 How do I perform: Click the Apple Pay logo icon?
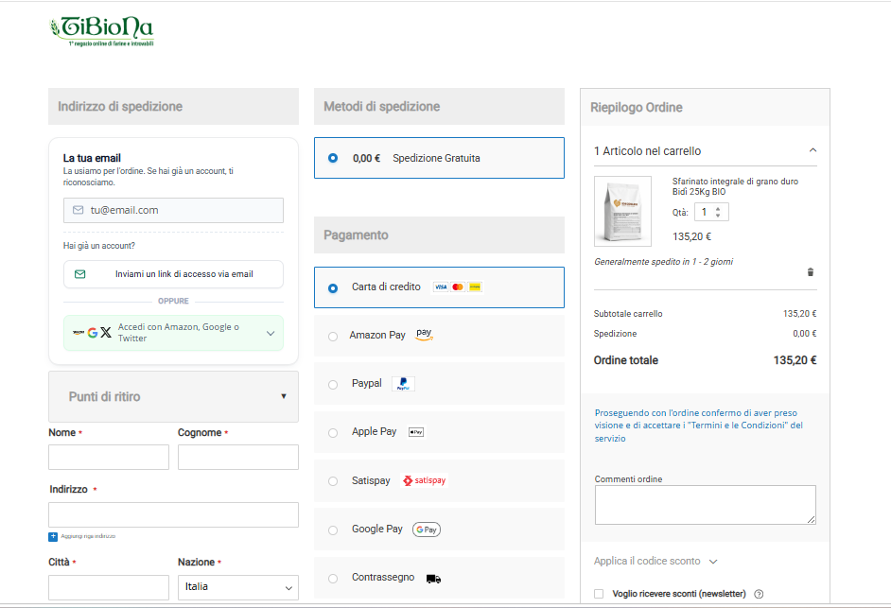coord(416,432)
